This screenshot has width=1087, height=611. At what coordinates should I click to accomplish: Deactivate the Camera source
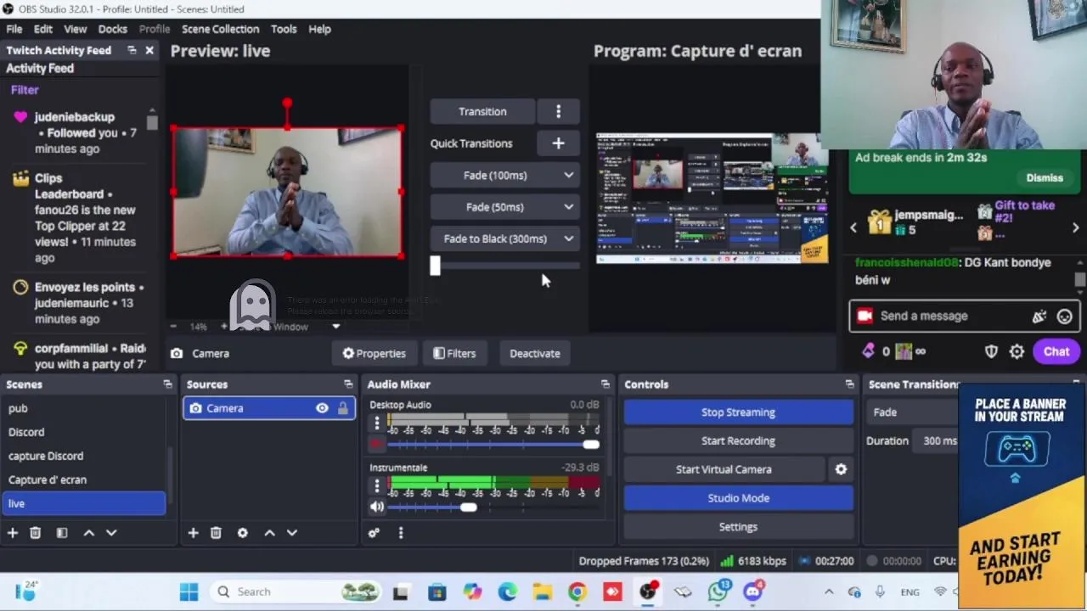[x=534, y=353]
